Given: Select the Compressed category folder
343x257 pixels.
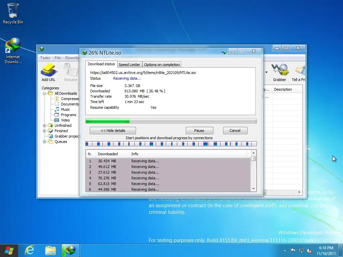Looking at the screenshot, I should [67, 99].
